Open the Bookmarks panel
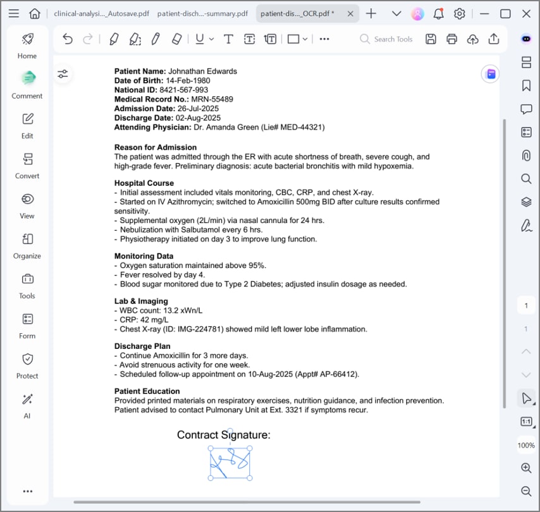540x512 pixels. 526,85
